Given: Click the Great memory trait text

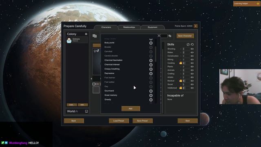Looking at the screenshot, I should pos(111,95).
